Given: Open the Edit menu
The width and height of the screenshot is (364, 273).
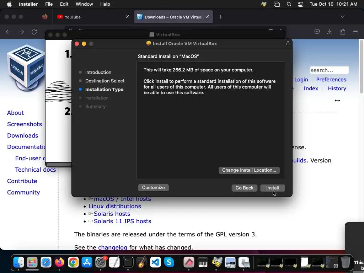Looking at the screenshot, I should [64, 4].
